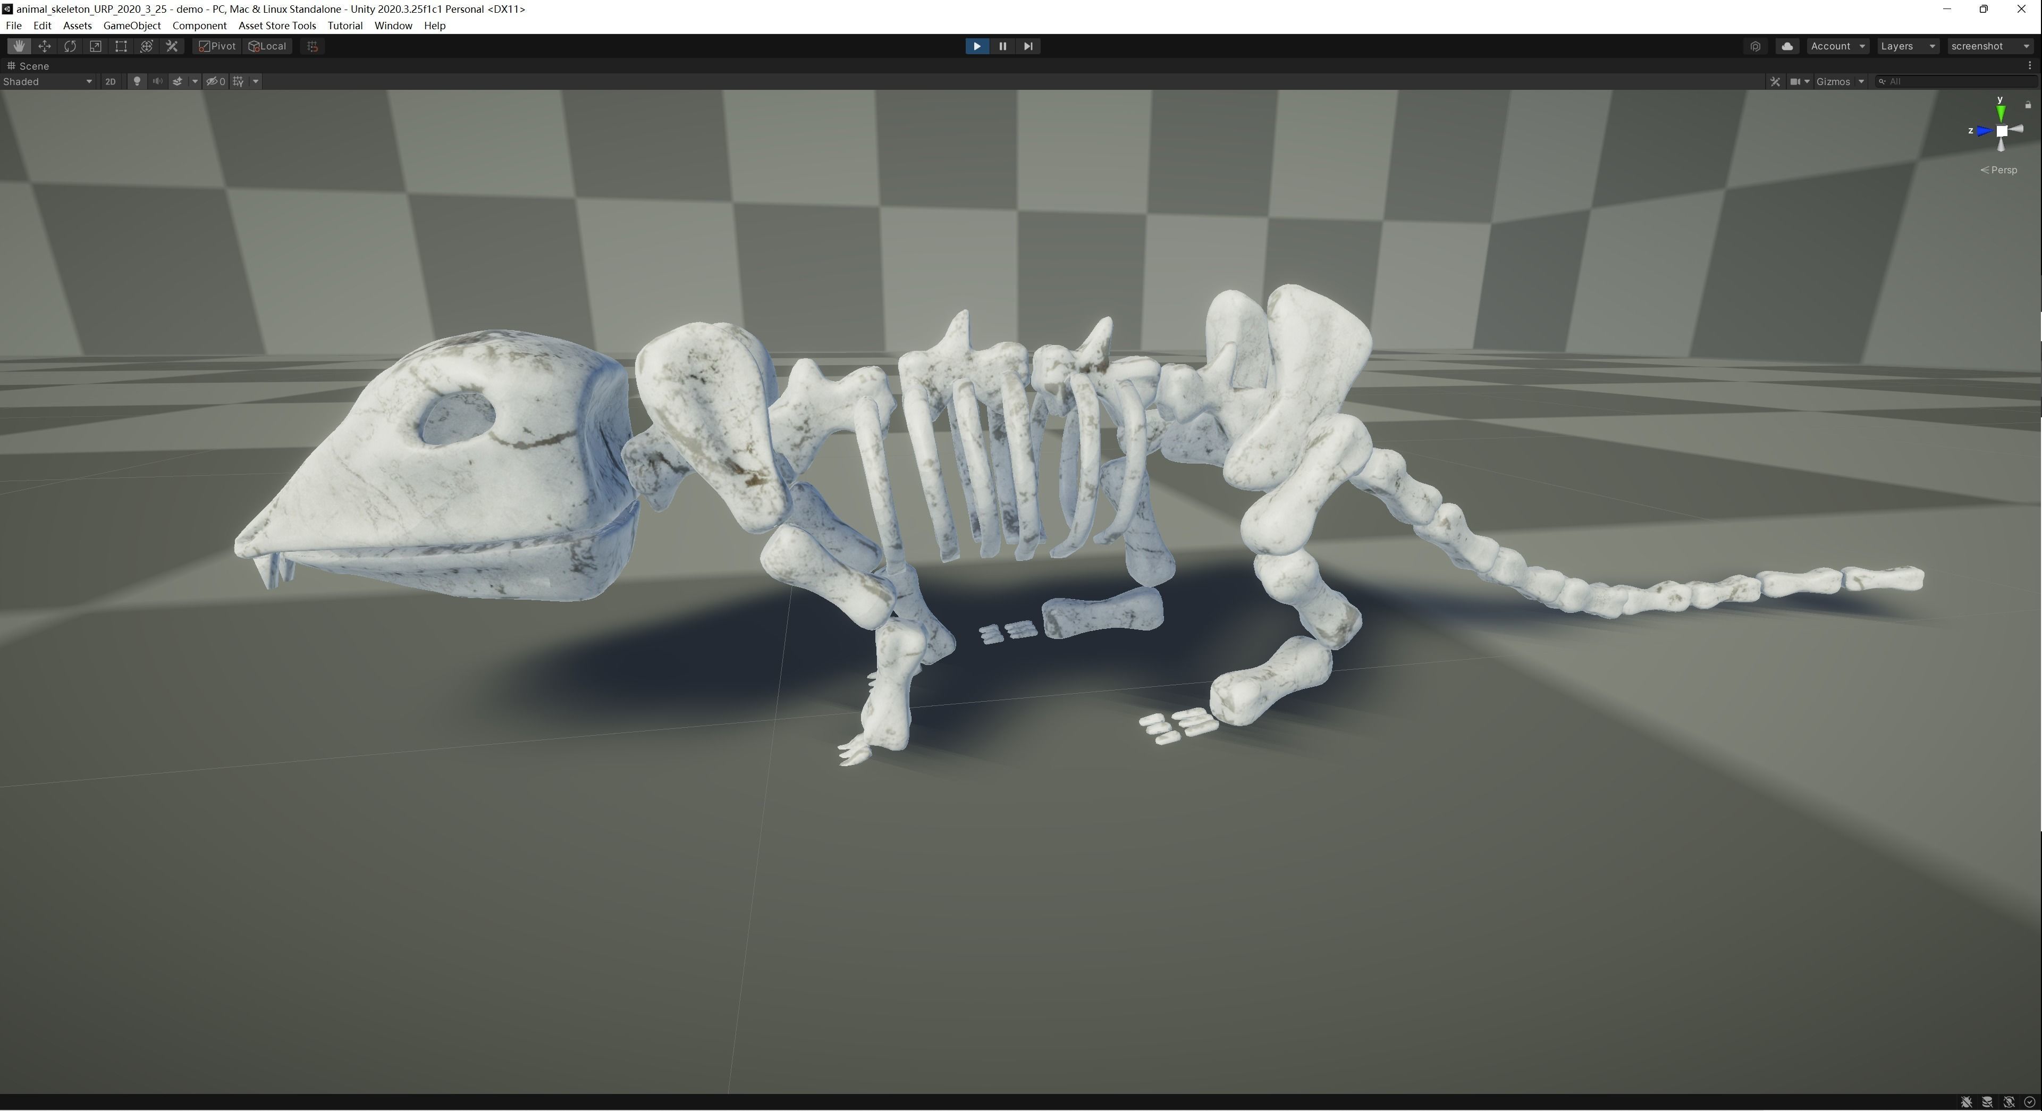
Task: Toggle Local handle rotation button
Action: (267, 46)
